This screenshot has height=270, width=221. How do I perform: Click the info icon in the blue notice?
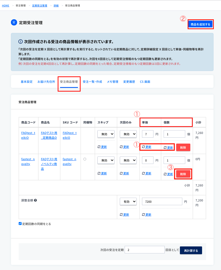(20, 42)
